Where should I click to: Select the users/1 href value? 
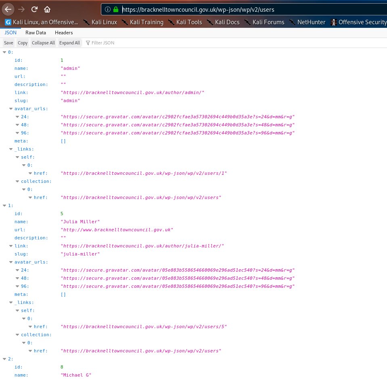point(144,173)
